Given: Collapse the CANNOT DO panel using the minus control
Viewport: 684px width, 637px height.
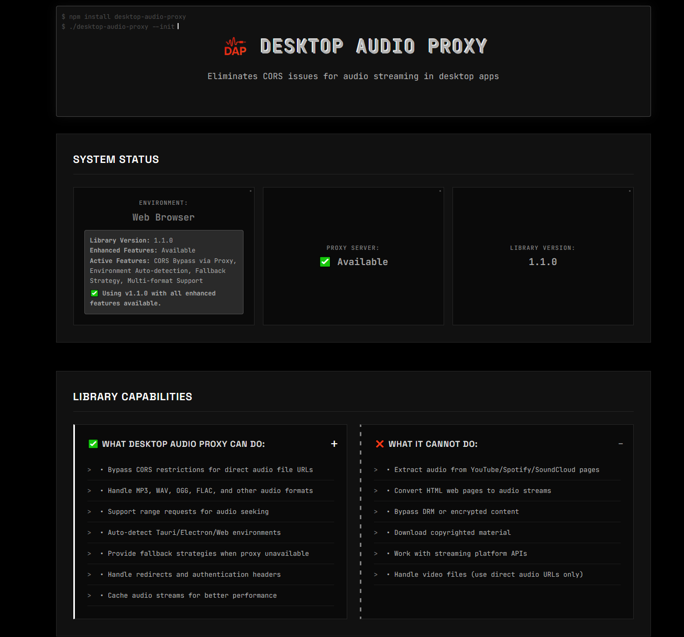Looking at the screenshot, I should (x=621, y=444).
